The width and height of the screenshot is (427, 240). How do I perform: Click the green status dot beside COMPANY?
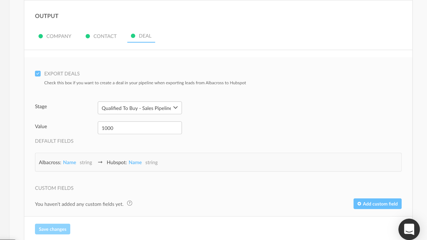coord(41,36)
